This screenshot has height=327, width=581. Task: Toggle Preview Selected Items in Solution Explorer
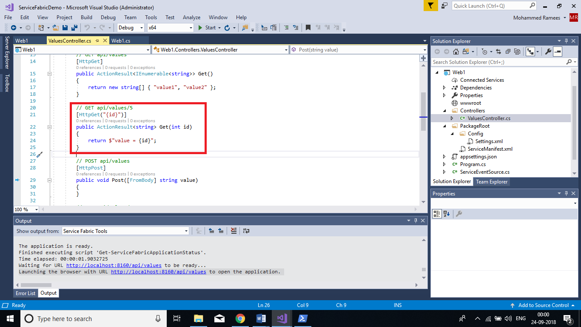pos(558,52)
